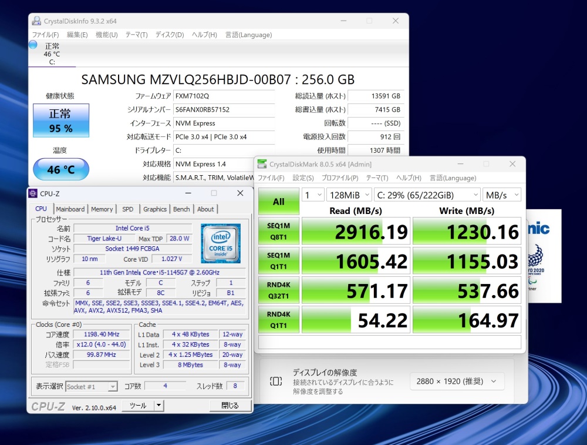Run all benchmarks with the All button

tap(278, 201)
